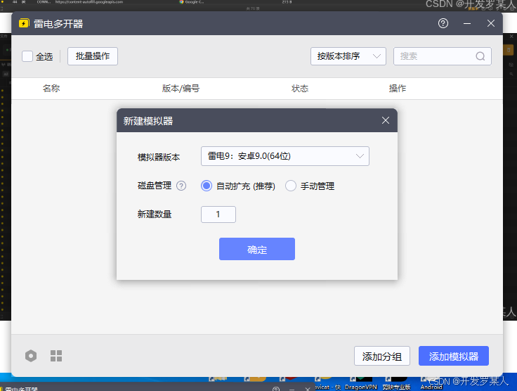Close the 雷电多开器 main window
This screenshot has height=391, width=517.
(491, 23)
